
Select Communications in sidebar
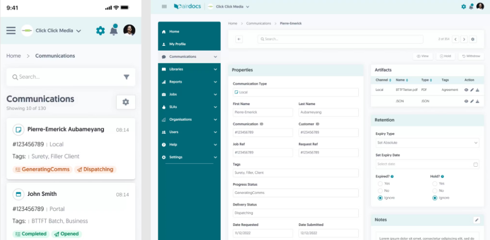[x=189, y=57]
